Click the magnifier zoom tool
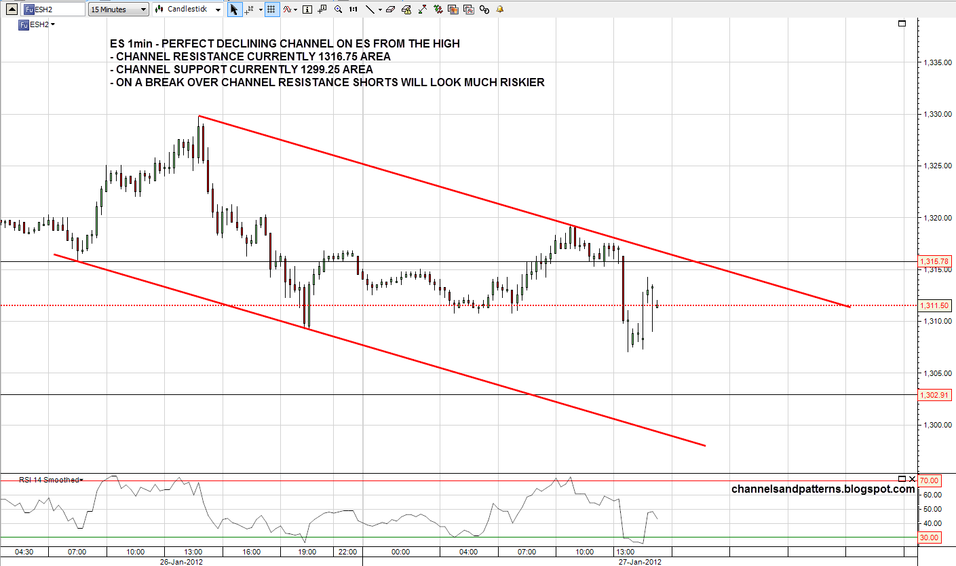This screenshot has height=566, width=956. (x=338, y=10)
